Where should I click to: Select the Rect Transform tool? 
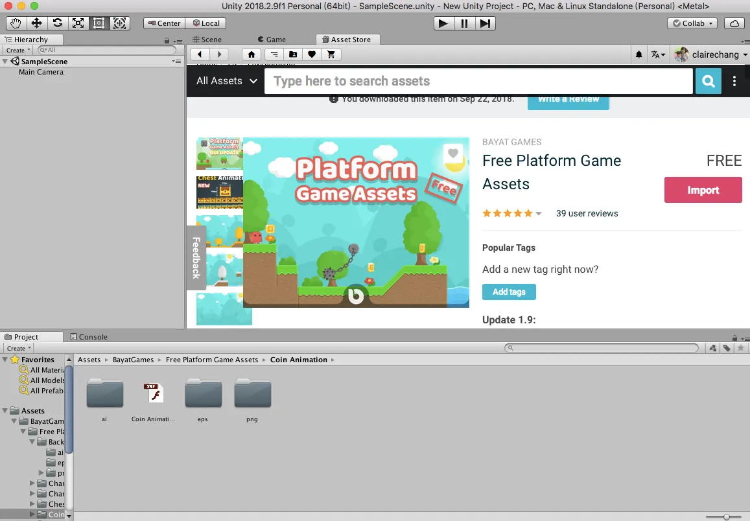click(x=99, y=23)
